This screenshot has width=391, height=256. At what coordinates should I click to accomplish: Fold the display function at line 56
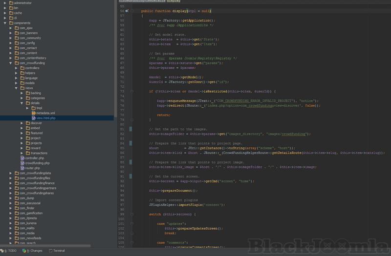click(x=131, y=10)
